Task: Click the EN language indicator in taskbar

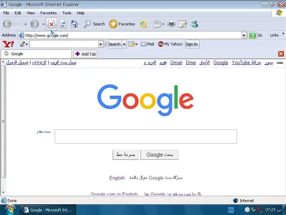Action: (231, 210)
